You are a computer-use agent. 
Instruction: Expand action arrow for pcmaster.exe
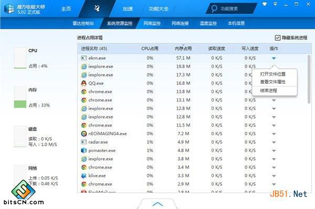274,151
